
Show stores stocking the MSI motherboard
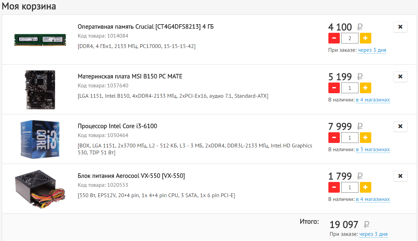tap(373, 100)
